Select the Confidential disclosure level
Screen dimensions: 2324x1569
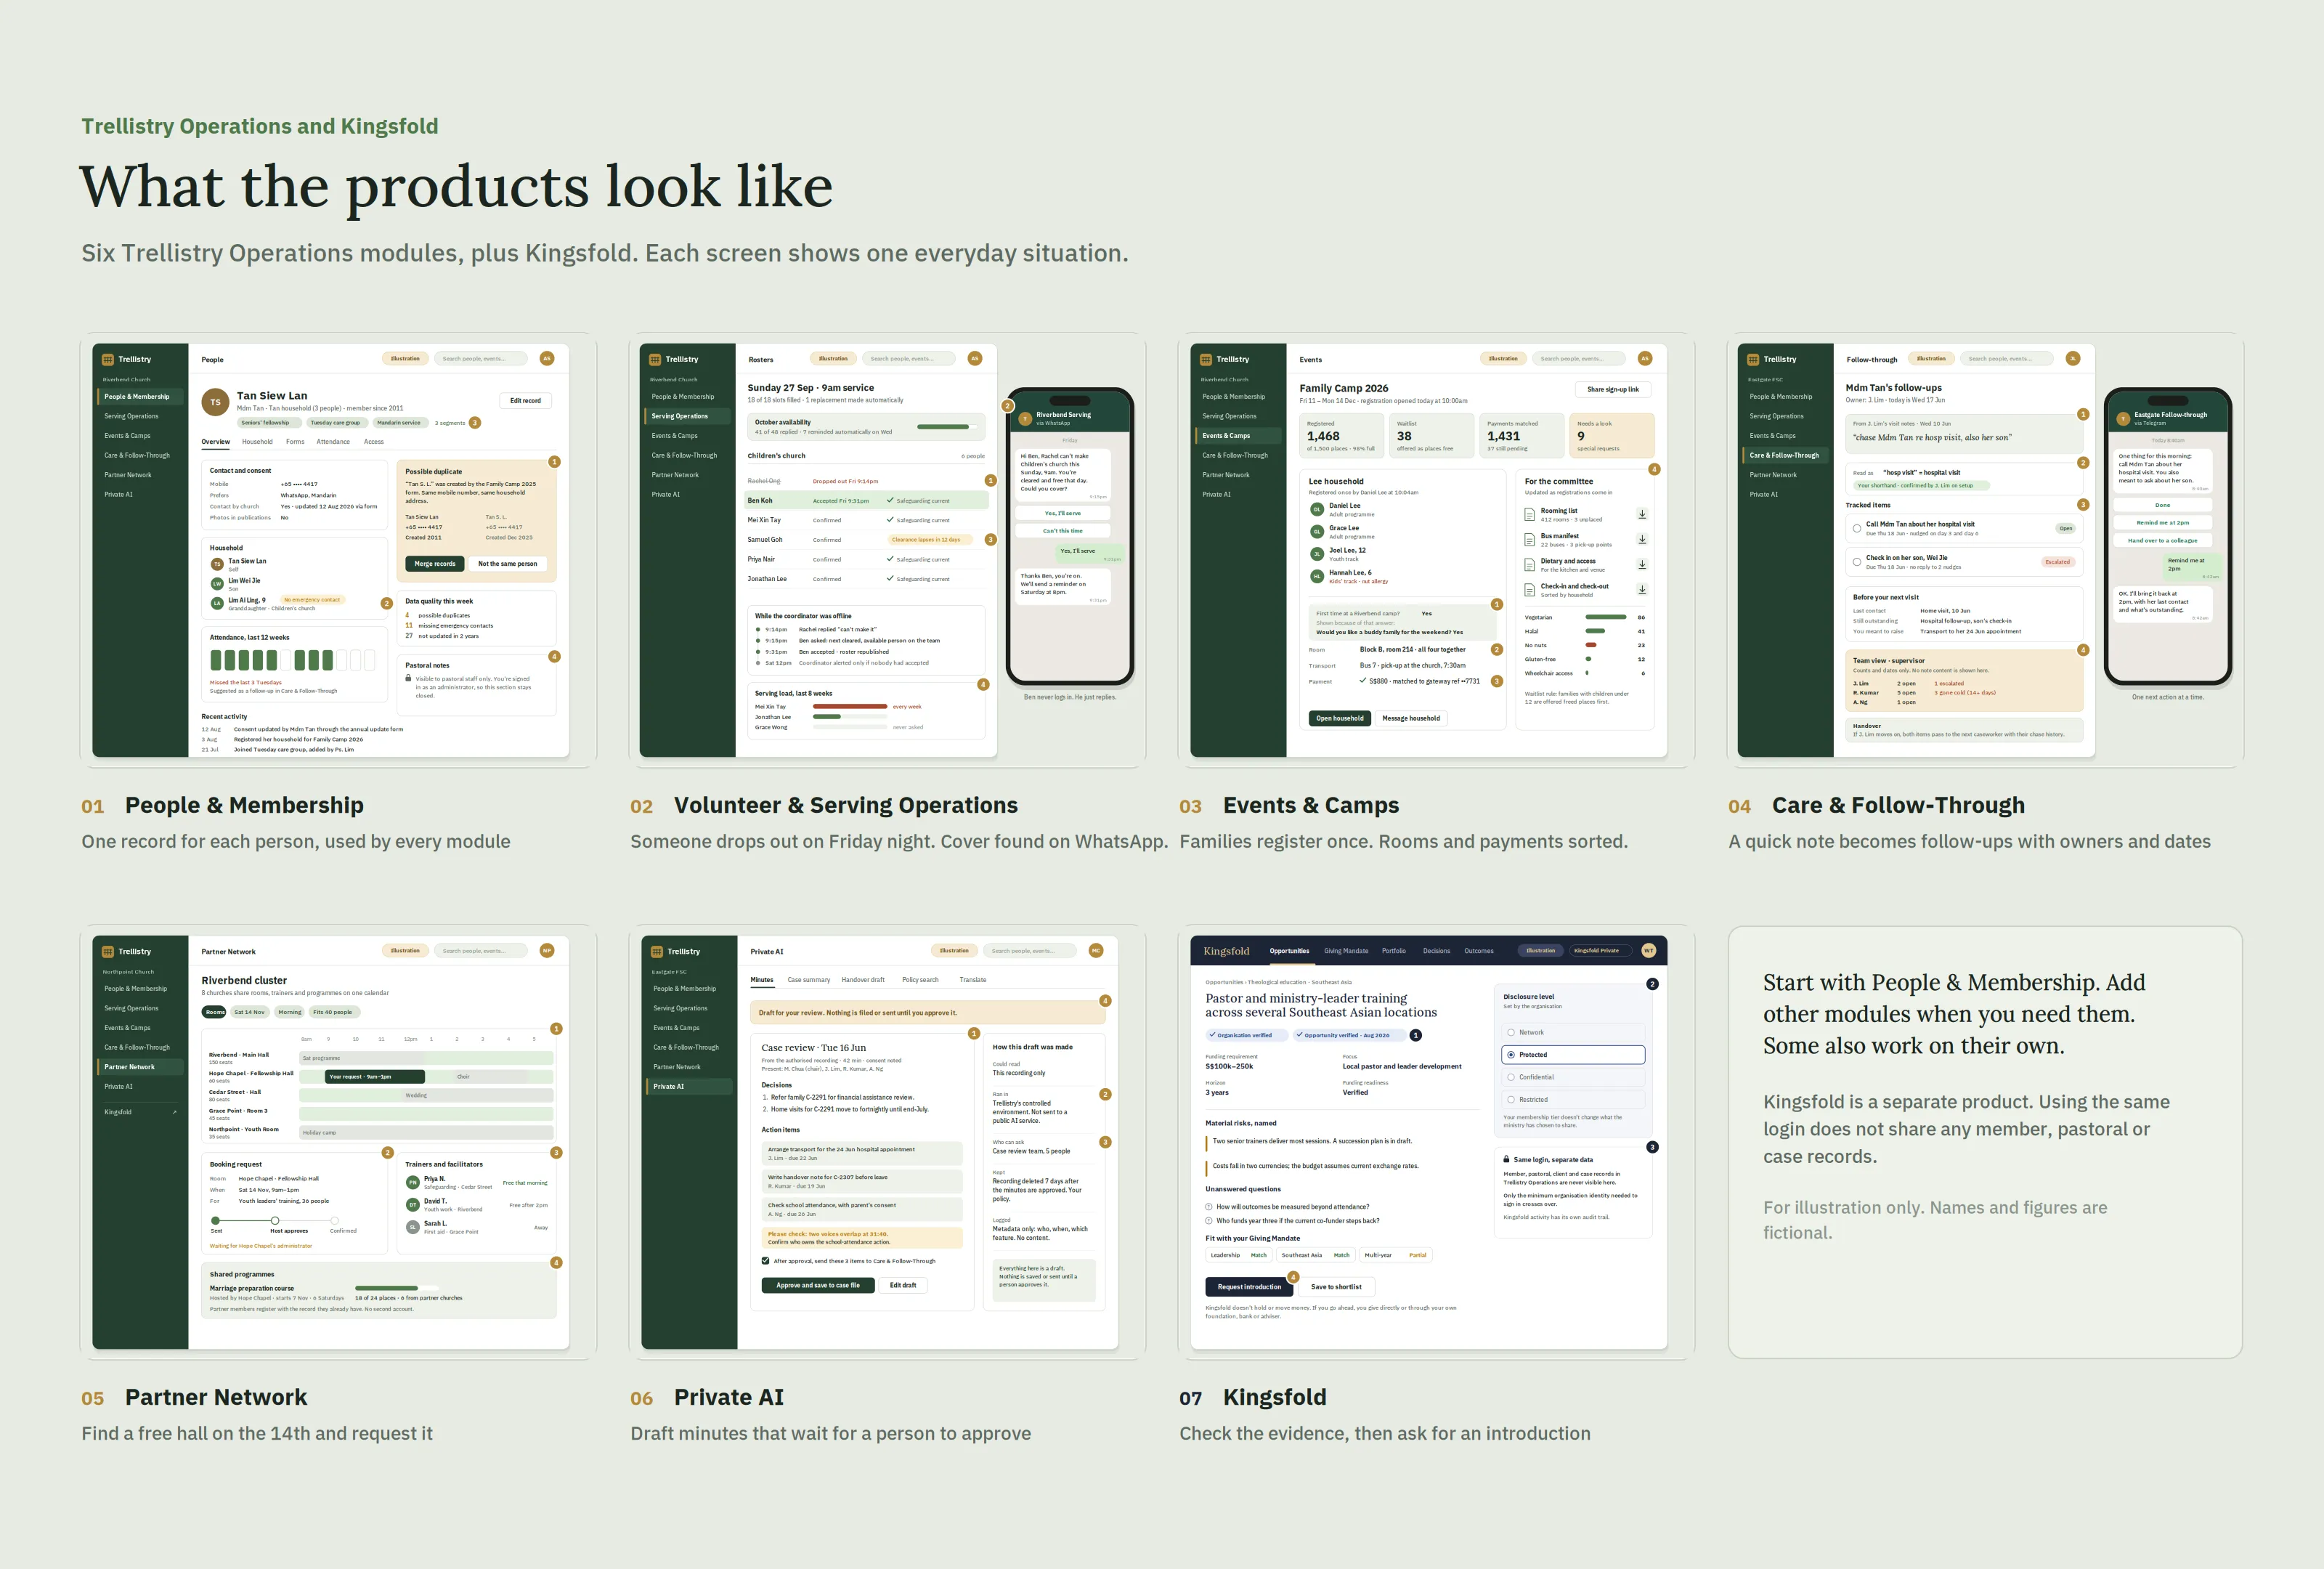click(1573, 1077)
